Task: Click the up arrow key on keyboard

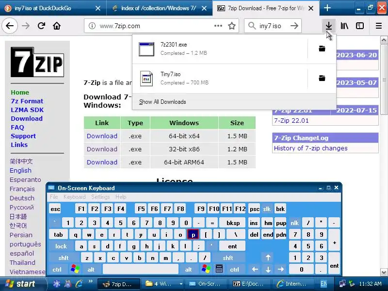Action: coord(268,258)
